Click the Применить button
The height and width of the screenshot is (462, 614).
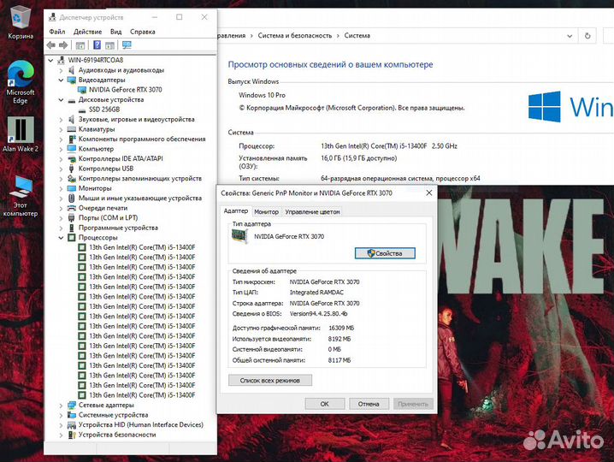pos(413,404)
